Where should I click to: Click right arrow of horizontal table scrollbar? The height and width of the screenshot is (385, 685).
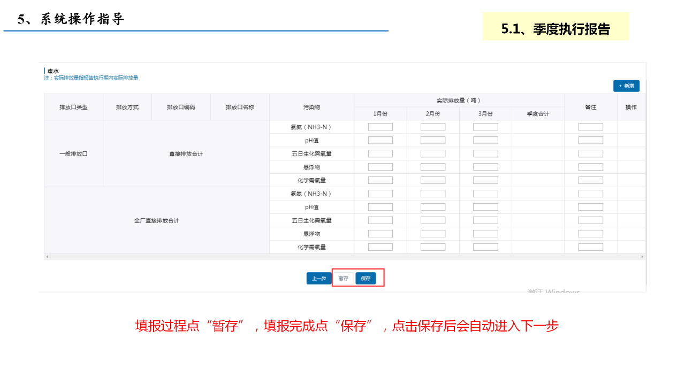642,257
